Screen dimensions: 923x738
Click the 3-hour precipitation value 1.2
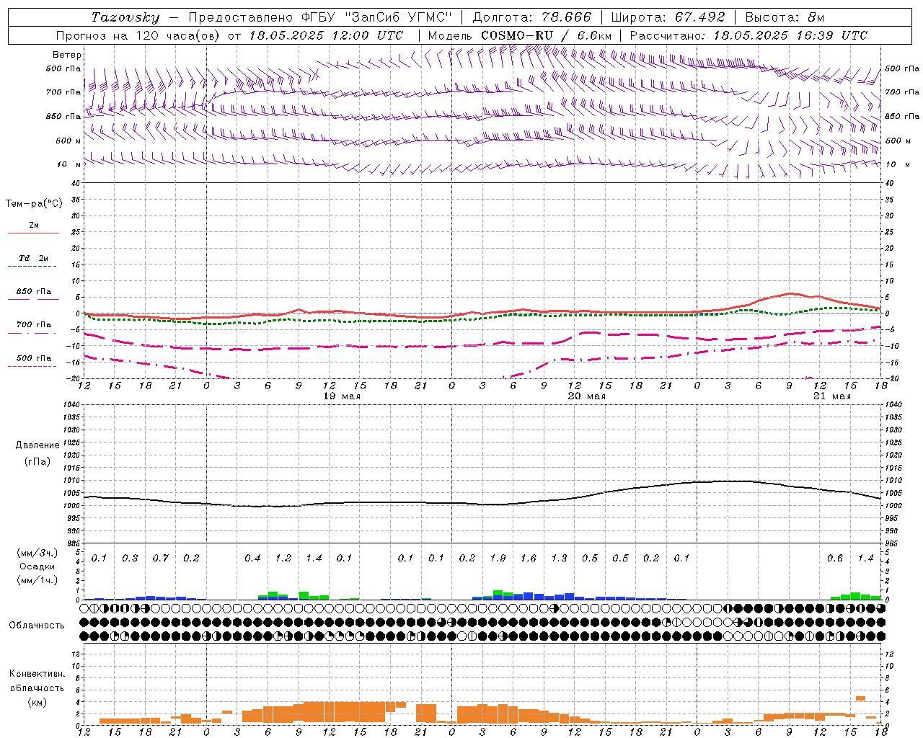pos(283,559)
